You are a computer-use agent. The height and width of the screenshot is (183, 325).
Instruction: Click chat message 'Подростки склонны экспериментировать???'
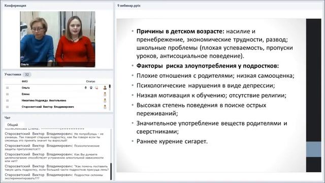click(x=54, y=176)
